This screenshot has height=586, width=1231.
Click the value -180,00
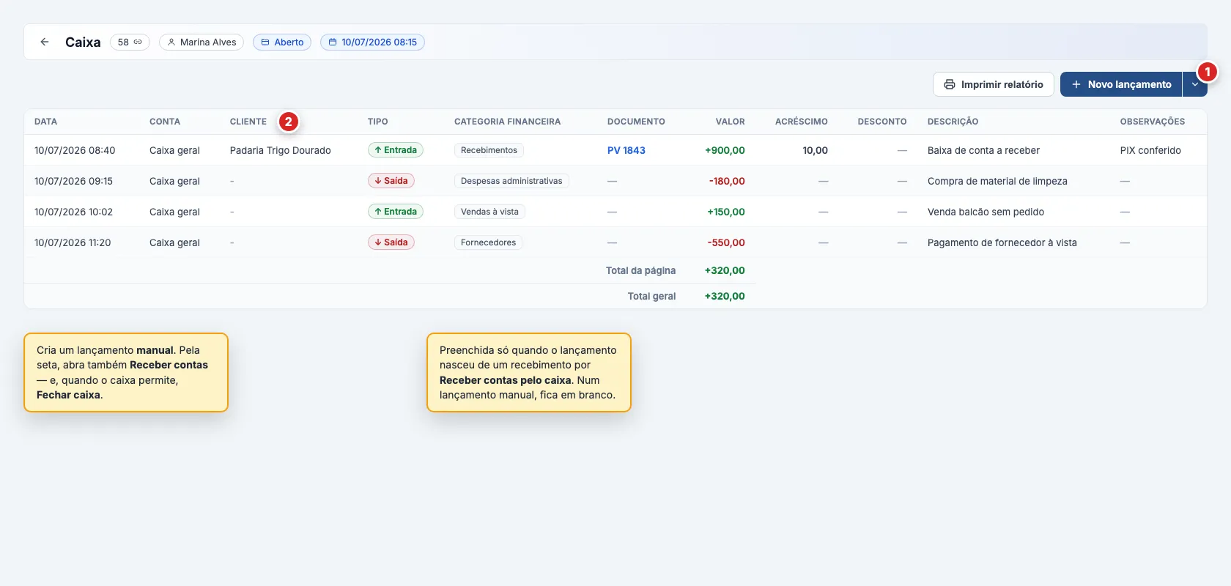click(x=727, y=181)
